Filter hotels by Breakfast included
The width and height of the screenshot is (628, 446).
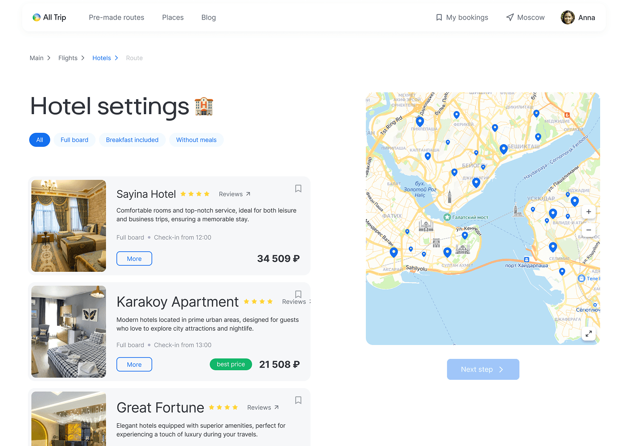click(x=132, y=140)
